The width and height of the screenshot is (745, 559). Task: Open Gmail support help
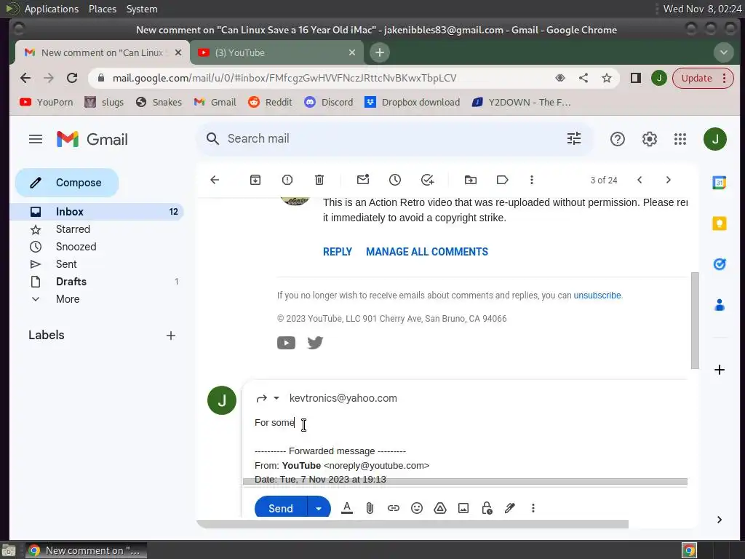617,139
